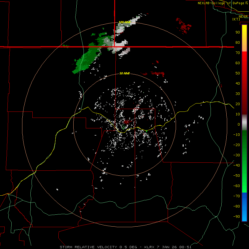Click the 60 value on the velocity scale
This screenshot has height=249, width=249.
click(x=238, y=63)
